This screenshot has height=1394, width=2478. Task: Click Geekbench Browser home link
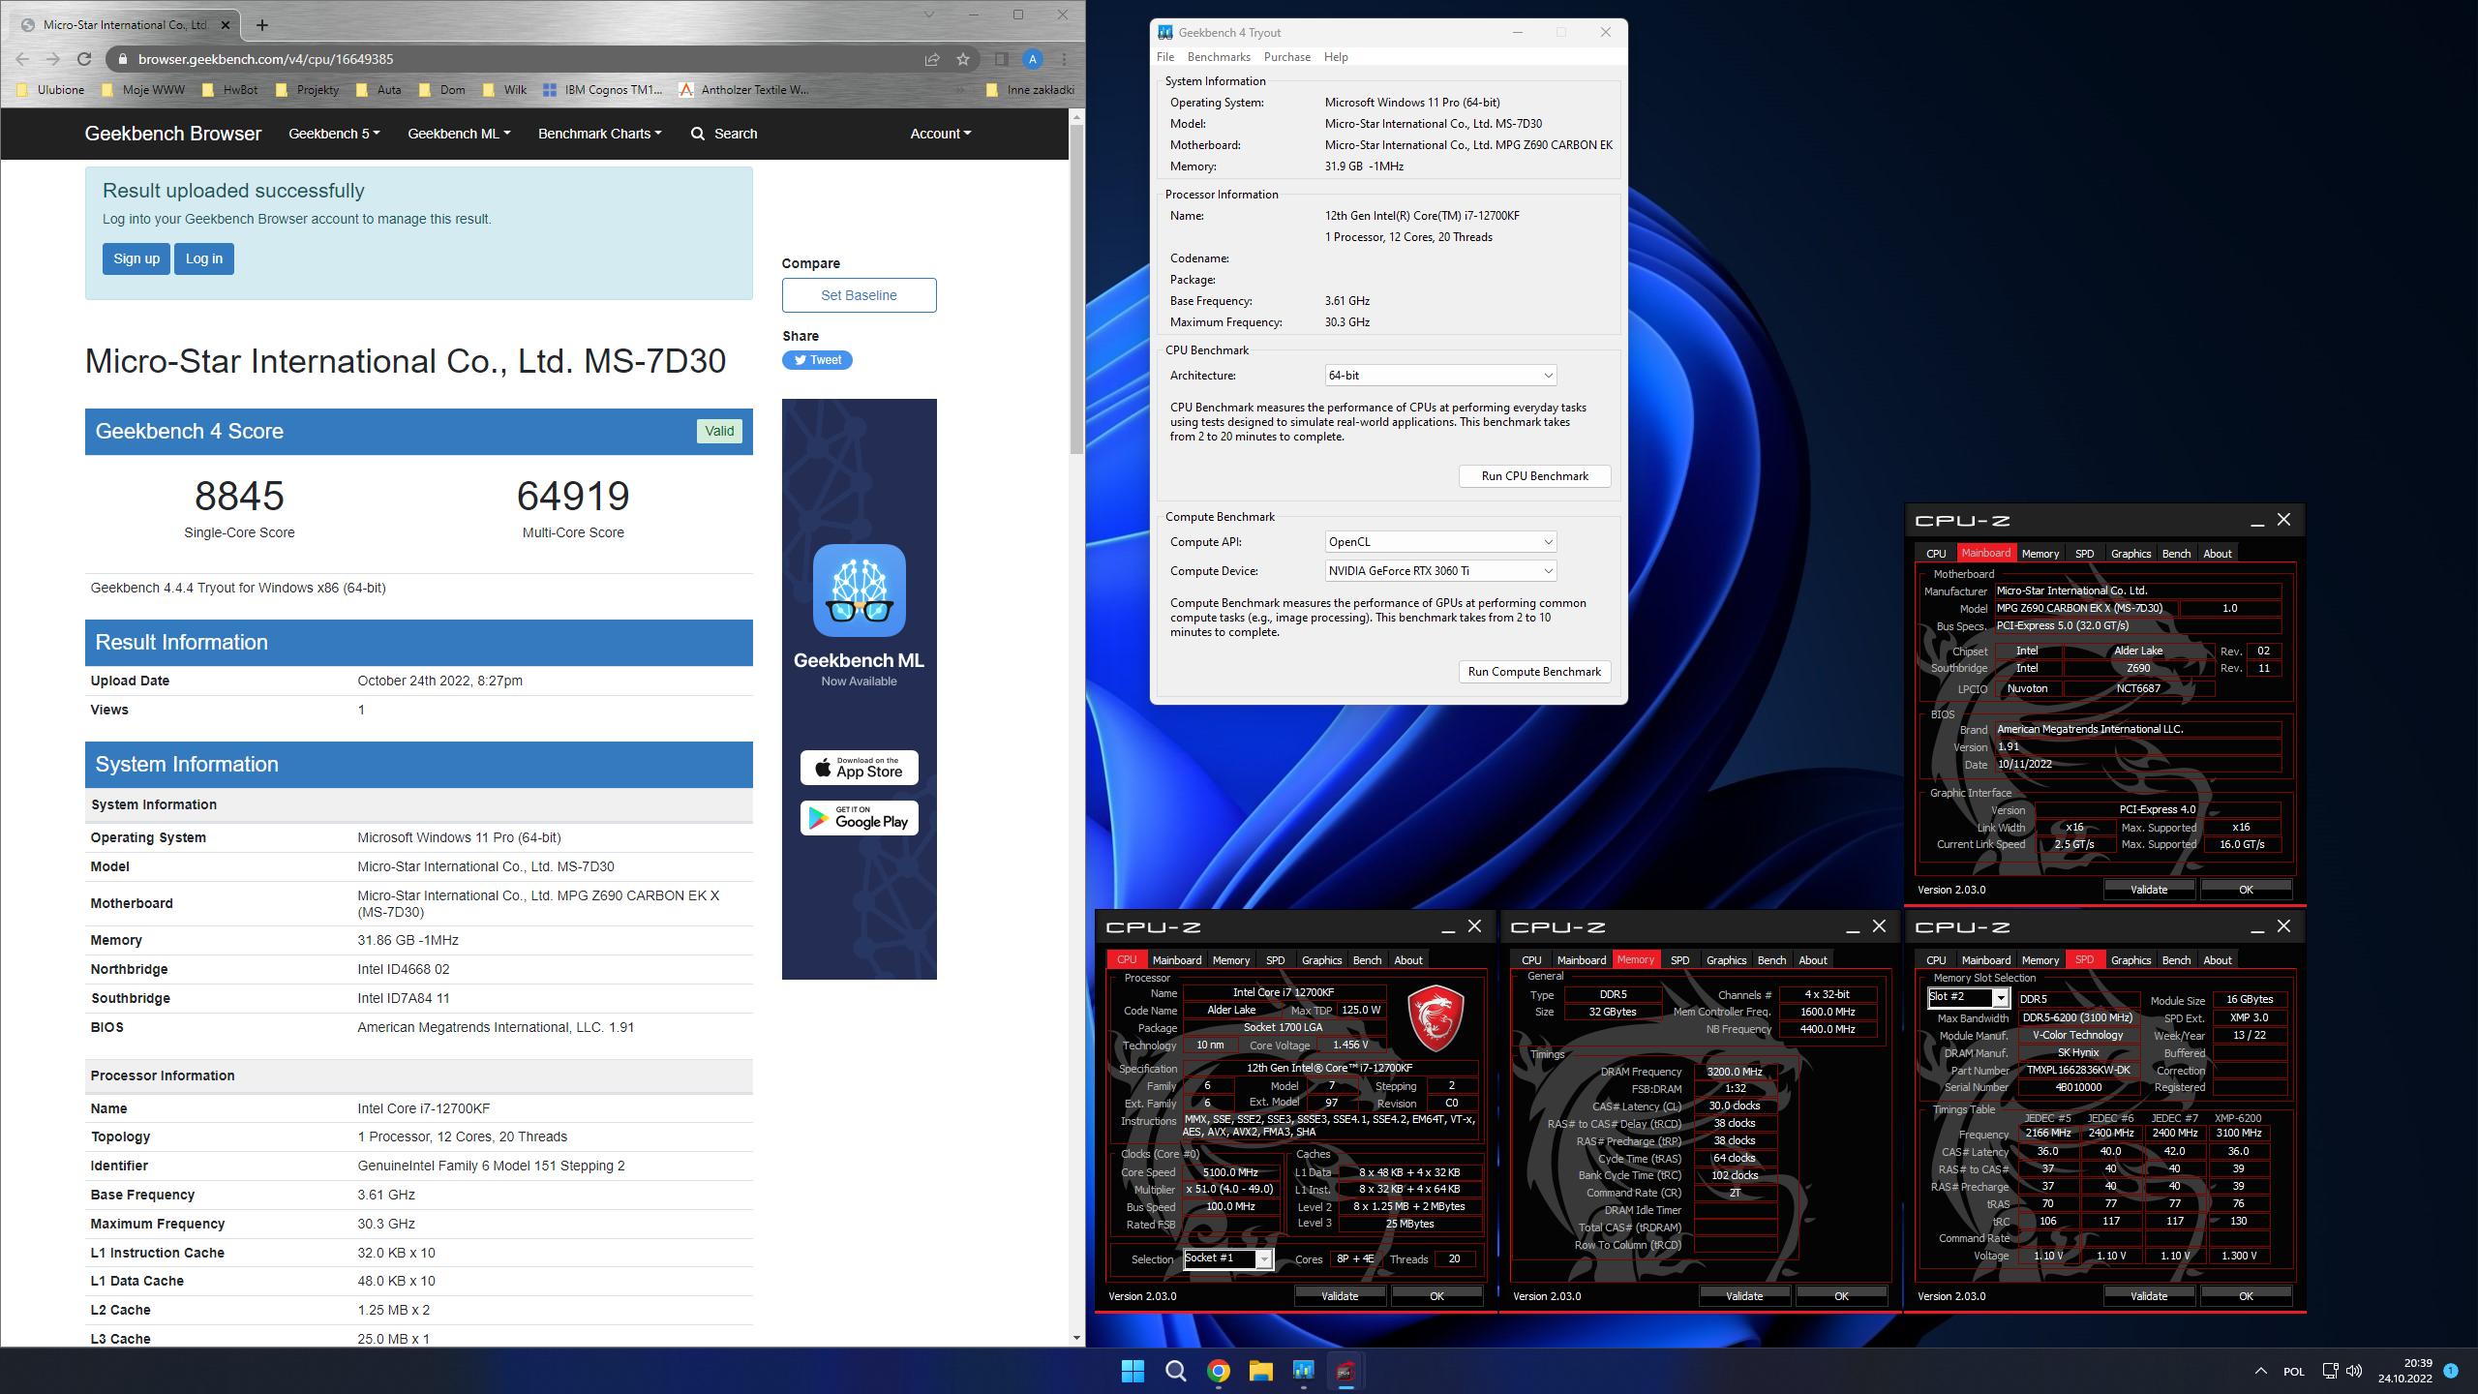(x=172, y=134)
